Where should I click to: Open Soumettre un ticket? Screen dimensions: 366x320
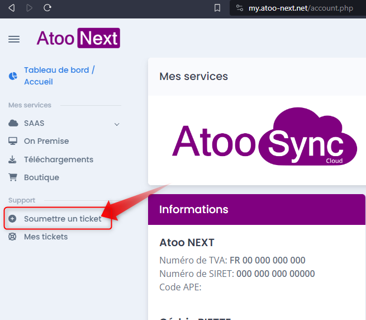point(63,219)
